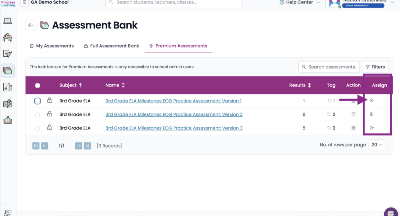View the 5 results for Version 3
The width and height of the screenshot is (400, 216).
[x=304, y=128]
